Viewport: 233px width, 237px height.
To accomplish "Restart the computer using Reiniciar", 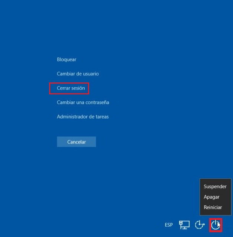I will click(213, 207).
